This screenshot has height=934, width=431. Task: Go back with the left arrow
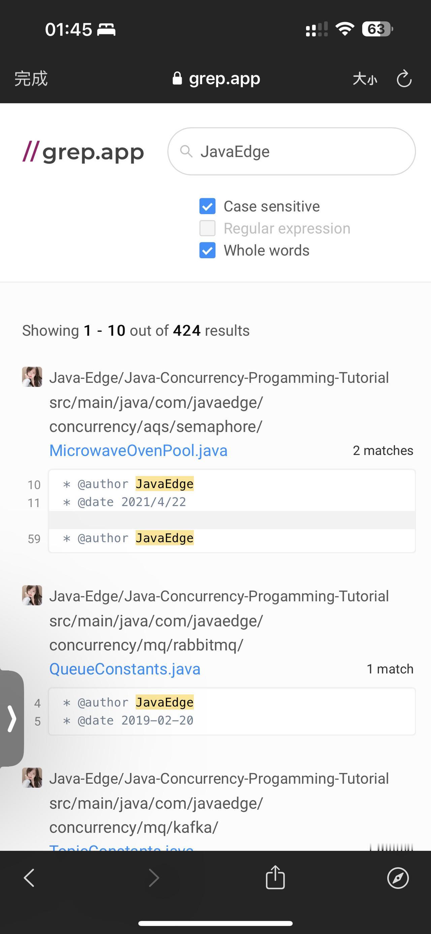pyautogui.click(x=29, y=878)
